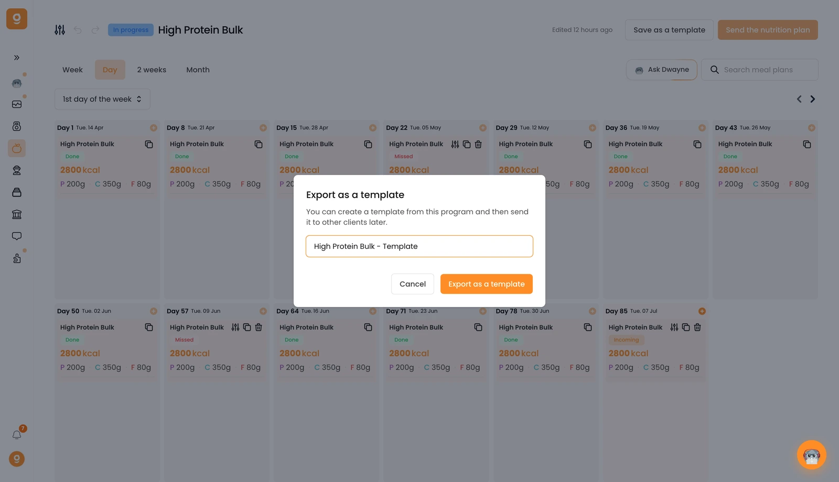Open the 1st day of the week dropdown
This screenshot has height=482, width=839.
click(102, 99)
